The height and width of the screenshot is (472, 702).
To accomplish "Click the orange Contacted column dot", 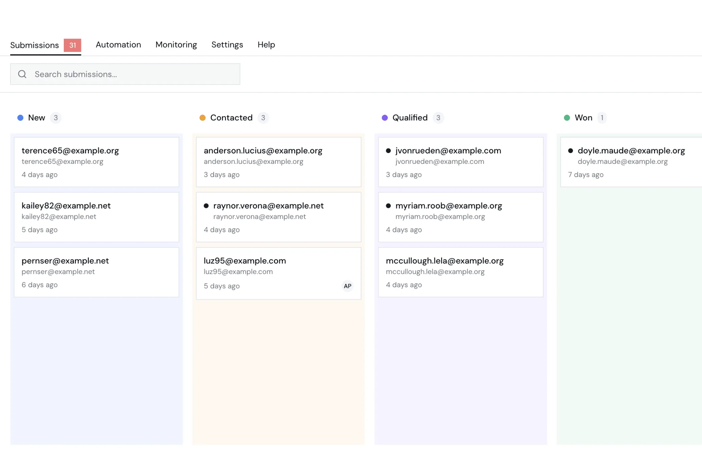I will click(x=202, y=118).
